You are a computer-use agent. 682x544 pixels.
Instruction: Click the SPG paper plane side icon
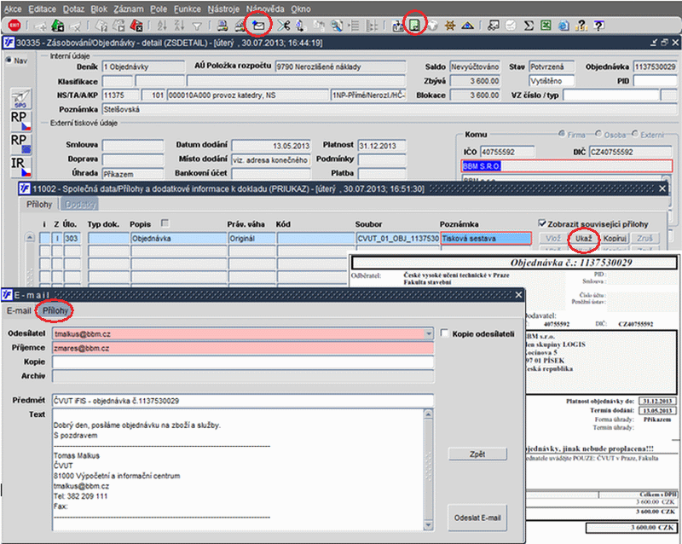point(20,98)
